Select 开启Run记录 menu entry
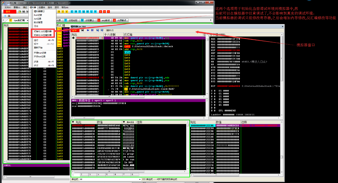This screenshot has width=338, height=183. (x=43, y=53)
